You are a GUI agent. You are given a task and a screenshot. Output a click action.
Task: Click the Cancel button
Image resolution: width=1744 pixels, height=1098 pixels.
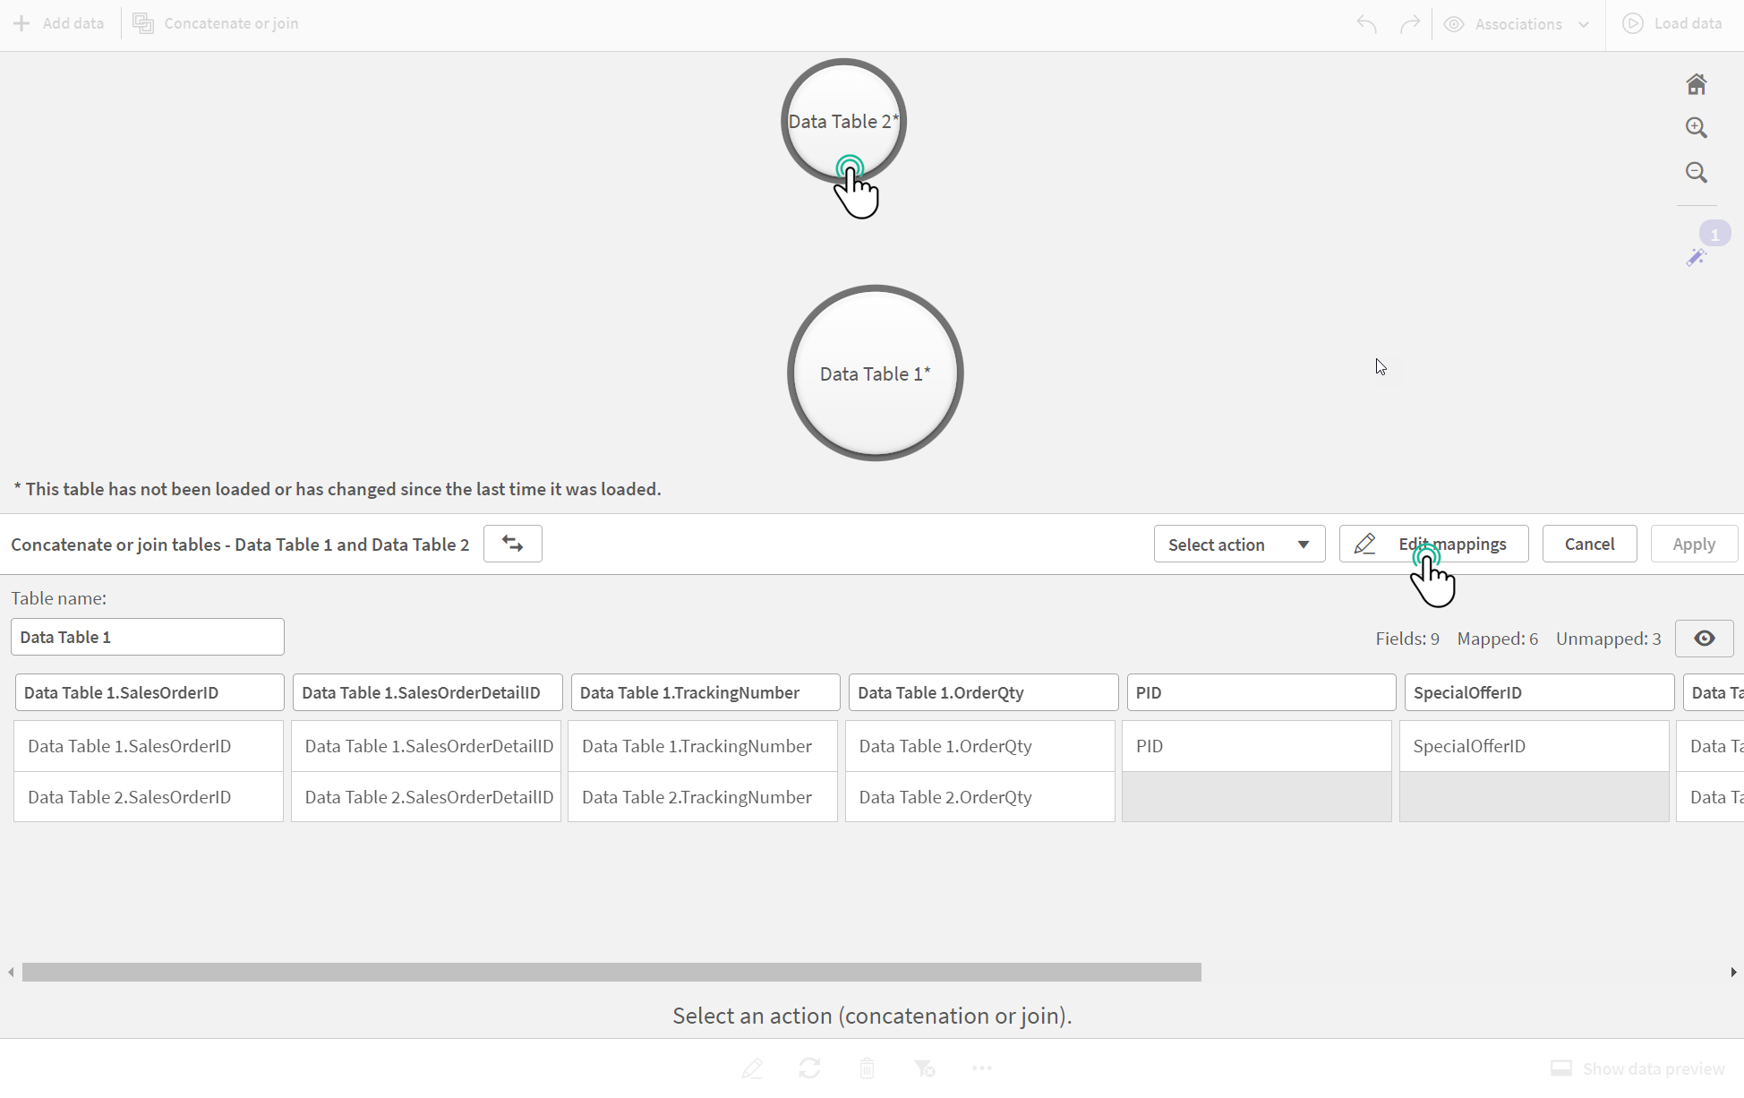[x=1590, y=544]
